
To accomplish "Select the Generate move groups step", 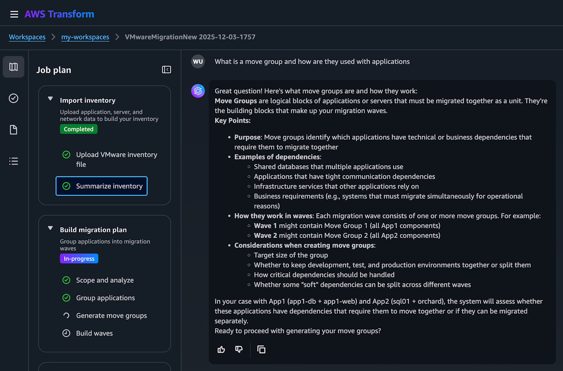I will [111, 316].
